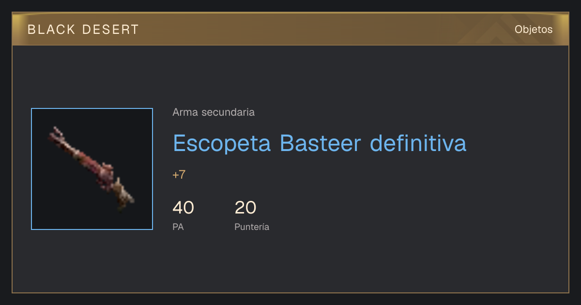The width and height of the screenshot is (581, 305).
Task: Select the 20 accuracy value
Action: click(x=245, y=208)
